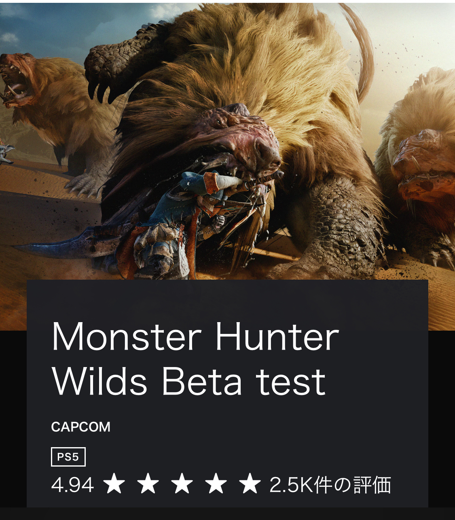Click the second rating star
455x520 pixels.
148,484
